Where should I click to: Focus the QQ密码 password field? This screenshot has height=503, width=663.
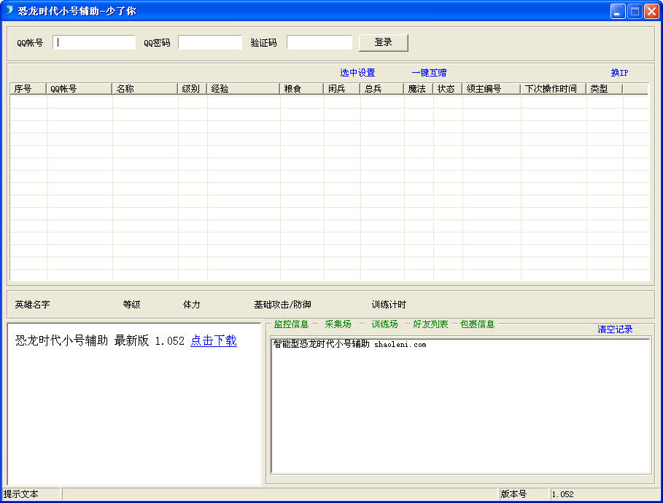tap(209, 42)
